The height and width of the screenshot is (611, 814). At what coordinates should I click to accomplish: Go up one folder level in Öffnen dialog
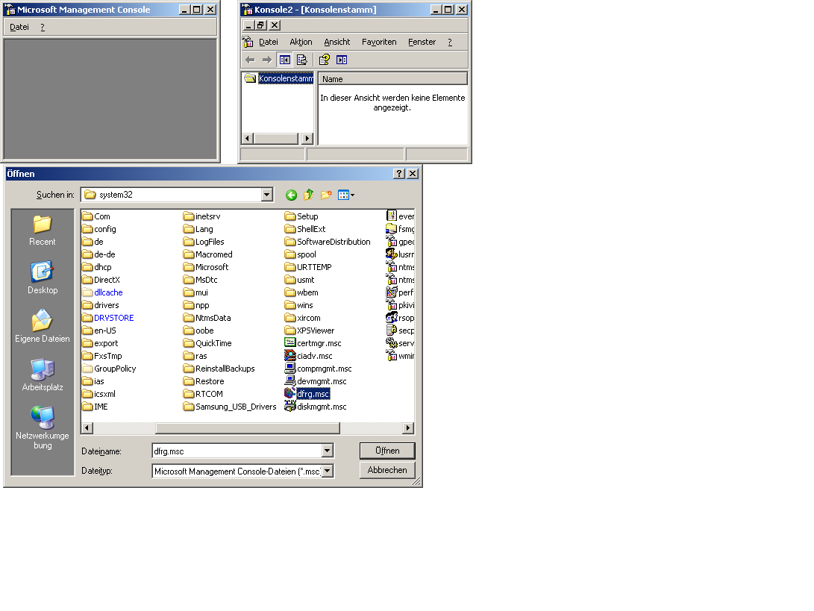click(x=308, y=195)
